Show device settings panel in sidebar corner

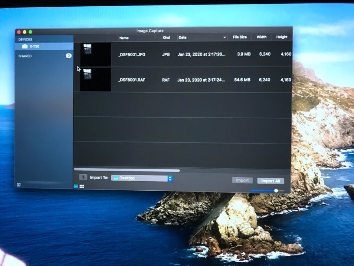pos(18,184)
